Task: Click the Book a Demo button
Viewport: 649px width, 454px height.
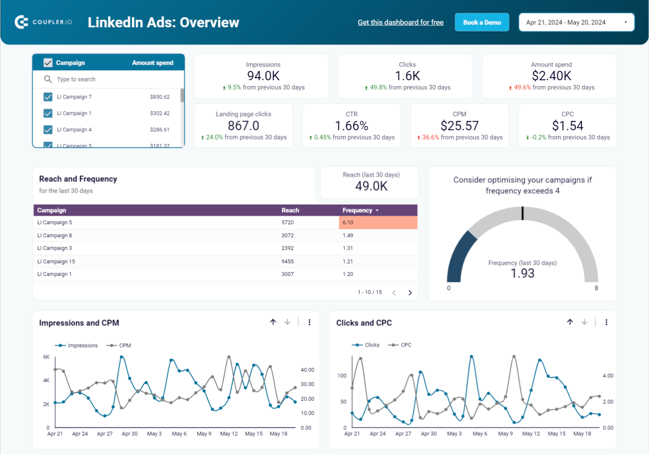Action: 482,22
